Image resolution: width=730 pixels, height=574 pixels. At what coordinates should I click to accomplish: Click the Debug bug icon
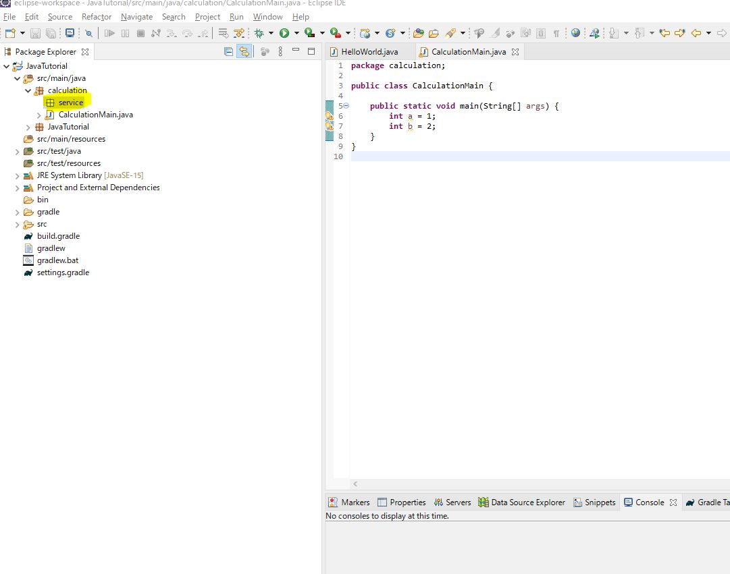pos(259,33)
